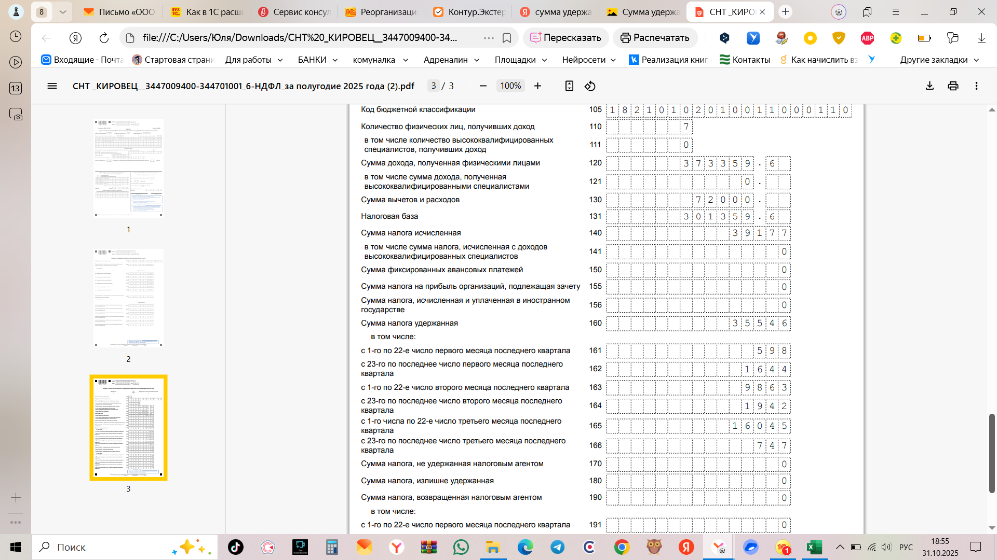Click the PDF zoom in plus icon
997x560 pixels.
[537, 86]
